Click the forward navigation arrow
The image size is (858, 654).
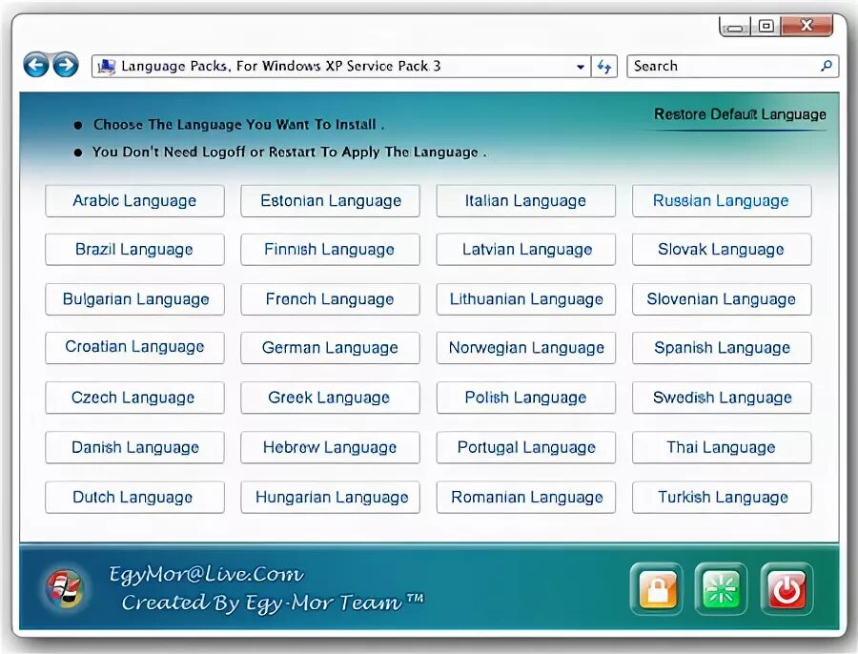(x=66, y=65)
